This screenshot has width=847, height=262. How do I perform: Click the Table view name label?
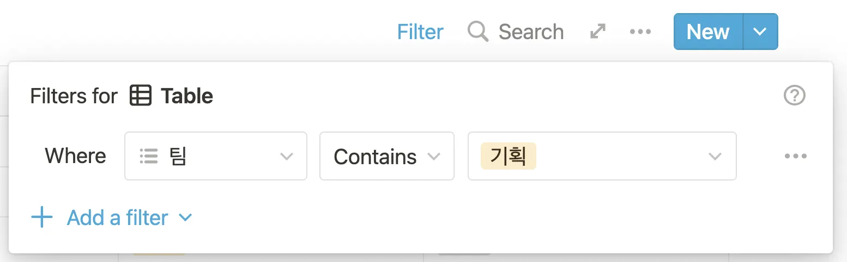point(186,96)
